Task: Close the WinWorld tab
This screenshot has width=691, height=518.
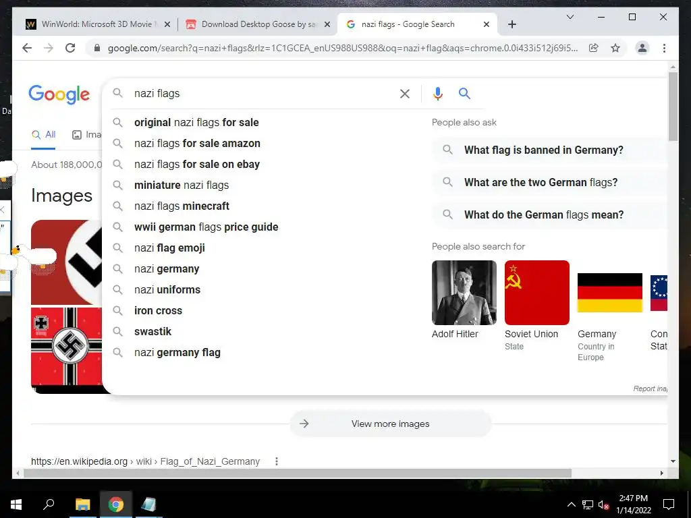Action: (x=167, y=24)
